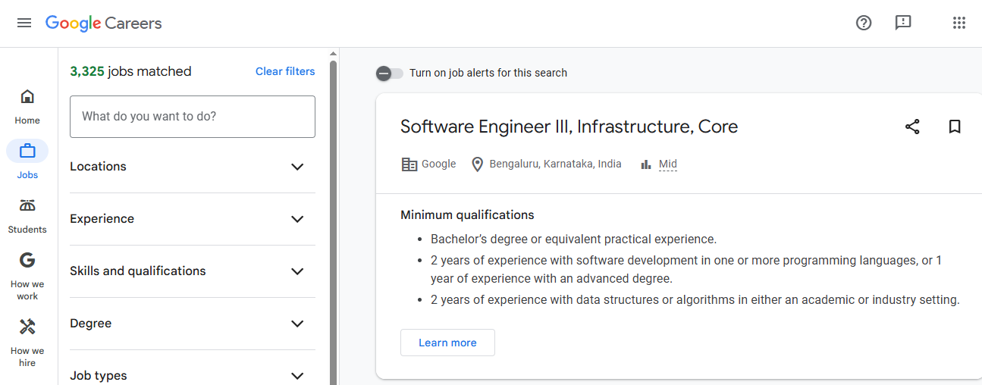Image resolution: width=982 pixels, height=385 pixels.
Task: Click the Students cap icon
Action: click(x=27, y=205)
